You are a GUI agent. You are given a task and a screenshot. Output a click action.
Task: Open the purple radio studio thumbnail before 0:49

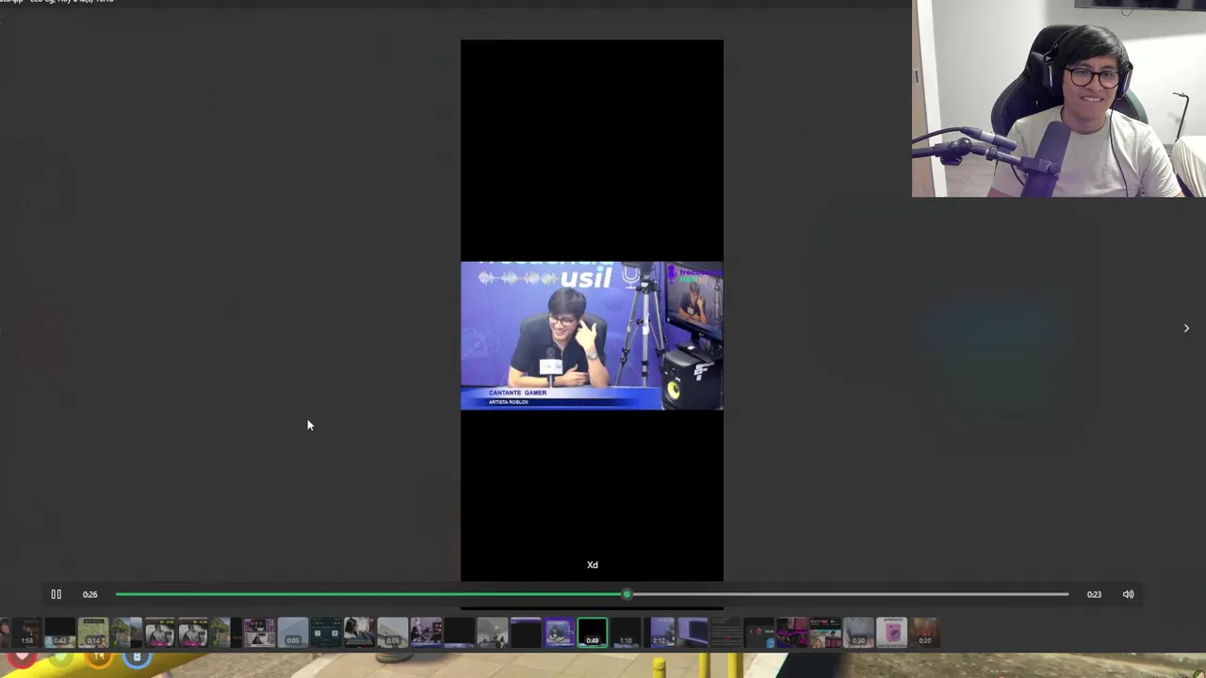560,633
